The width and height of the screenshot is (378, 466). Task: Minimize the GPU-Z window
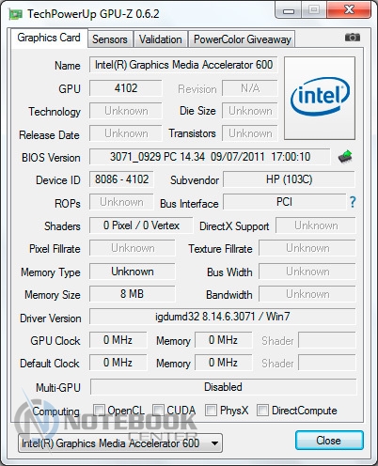289,10
